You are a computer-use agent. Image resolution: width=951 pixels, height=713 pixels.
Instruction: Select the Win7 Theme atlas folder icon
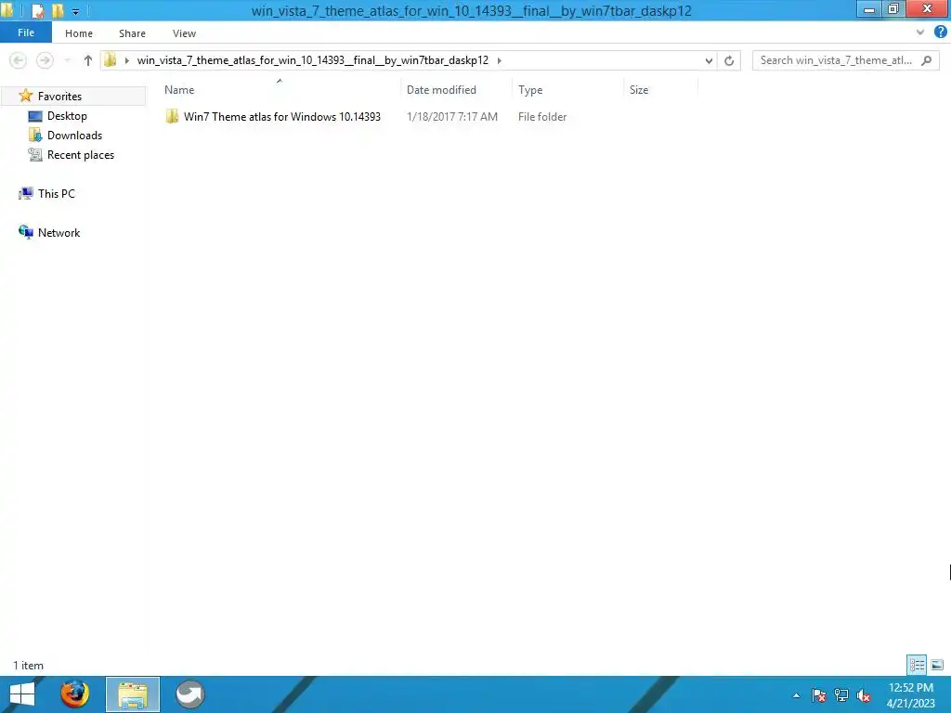(172, 116)
